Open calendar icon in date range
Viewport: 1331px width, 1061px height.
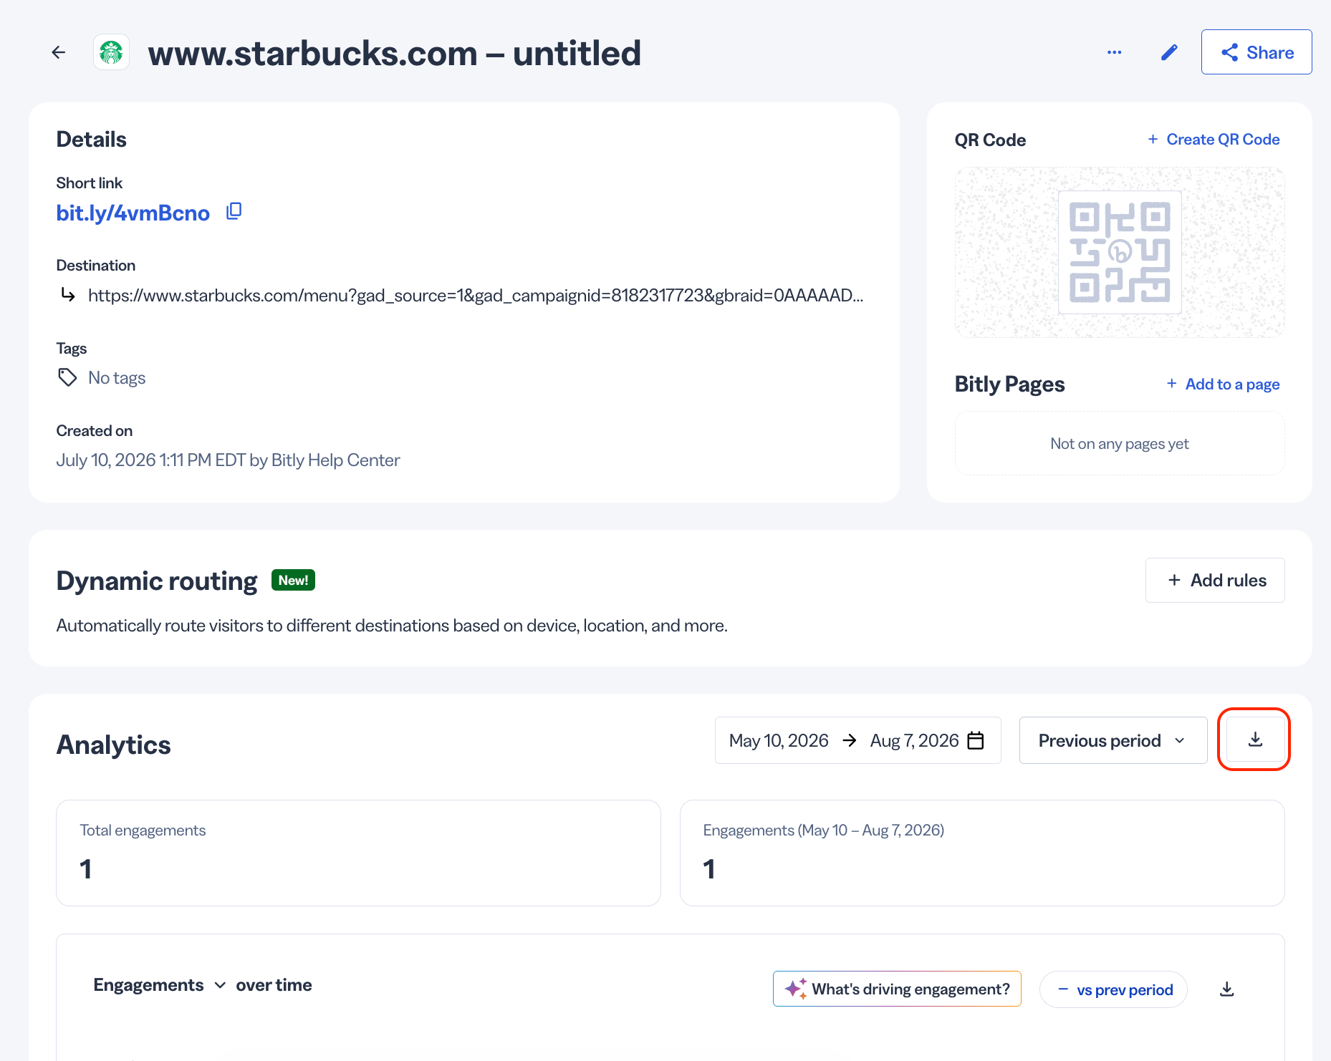[976, 740]
